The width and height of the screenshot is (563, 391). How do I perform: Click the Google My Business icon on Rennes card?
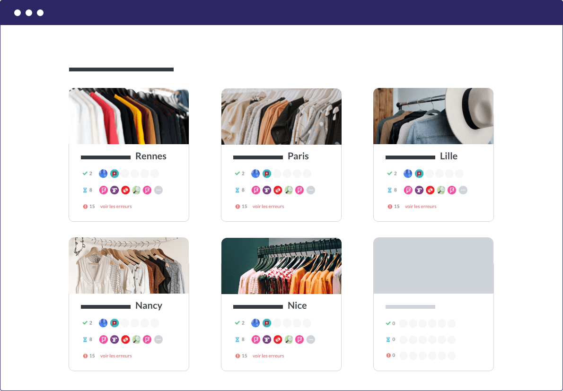pyautogui.click(x=103, y=174)
